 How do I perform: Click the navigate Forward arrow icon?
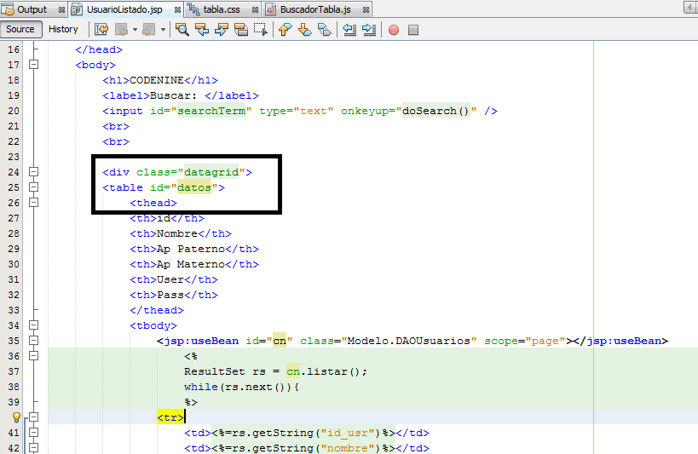pyautogui.click(x=148, y=30)
